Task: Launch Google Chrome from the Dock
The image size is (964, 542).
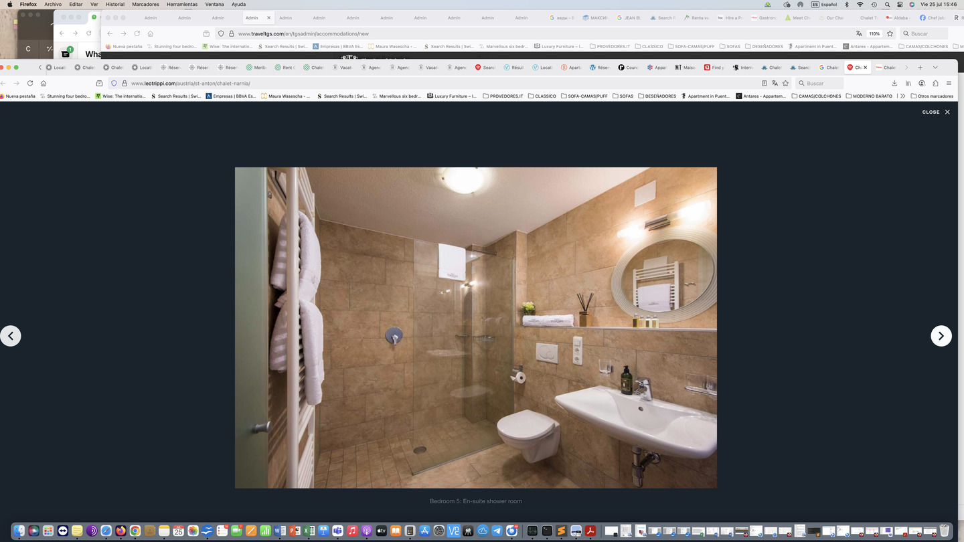Action: tap(135, 531)
